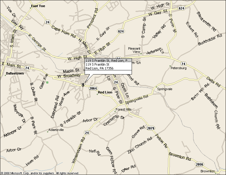Viewport: 226px width, 175px height.
Task: Click the pushpin marker at S Franklin St
Action: click(83, 85)
